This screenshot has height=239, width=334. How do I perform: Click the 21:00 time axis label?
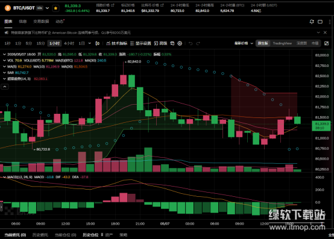tap(140, 224)
